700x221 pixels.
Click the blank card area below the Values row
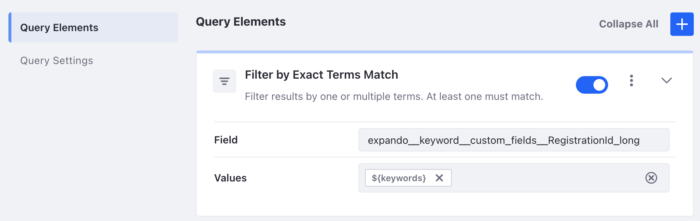pos(445,204)
